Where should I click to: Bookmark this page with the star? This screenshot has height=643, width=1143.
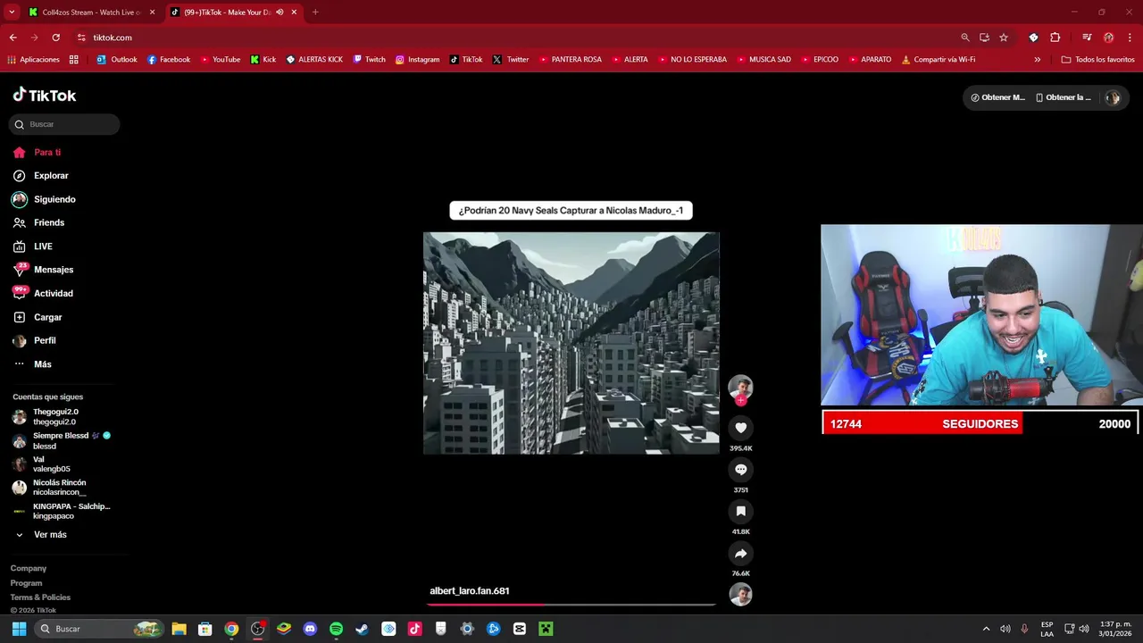click(x=1004, y=38)
